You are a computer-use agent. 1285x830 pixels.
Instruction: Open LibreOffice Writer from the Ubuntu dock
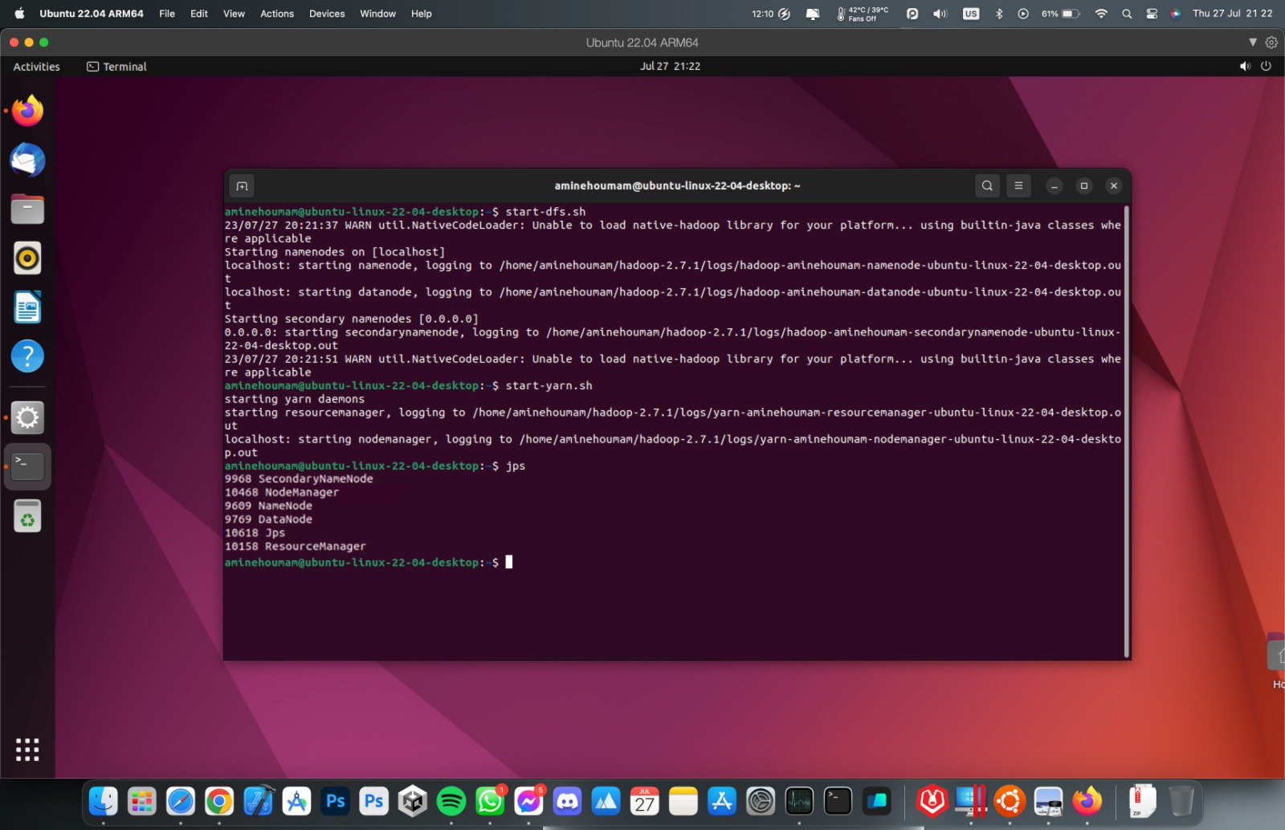click(27, 307)
